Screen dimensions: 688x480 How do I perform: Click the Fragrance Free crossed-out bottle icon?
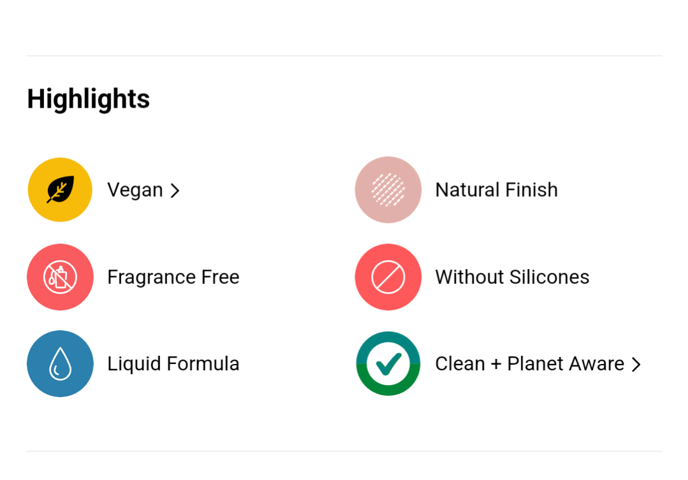(x=60, y=277)
